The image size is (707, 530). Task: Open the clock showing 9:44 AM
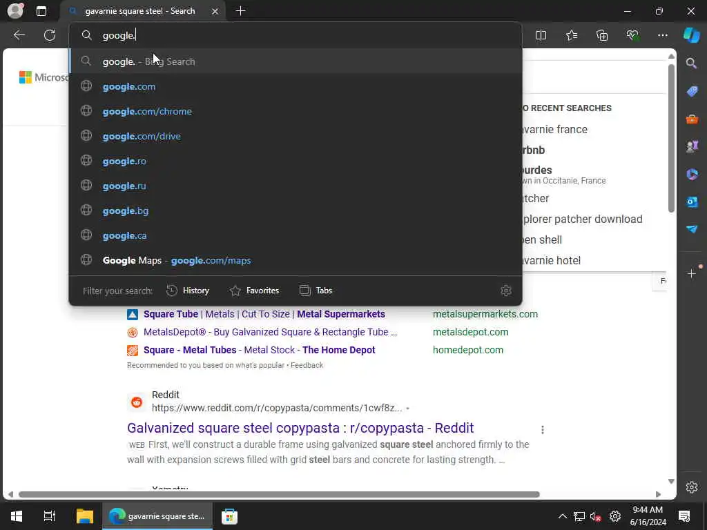click(x=648, y=516)
